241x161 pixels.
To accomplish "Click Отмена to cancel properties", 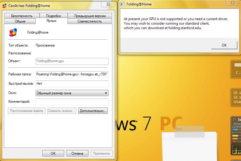I will coord(77,153).
